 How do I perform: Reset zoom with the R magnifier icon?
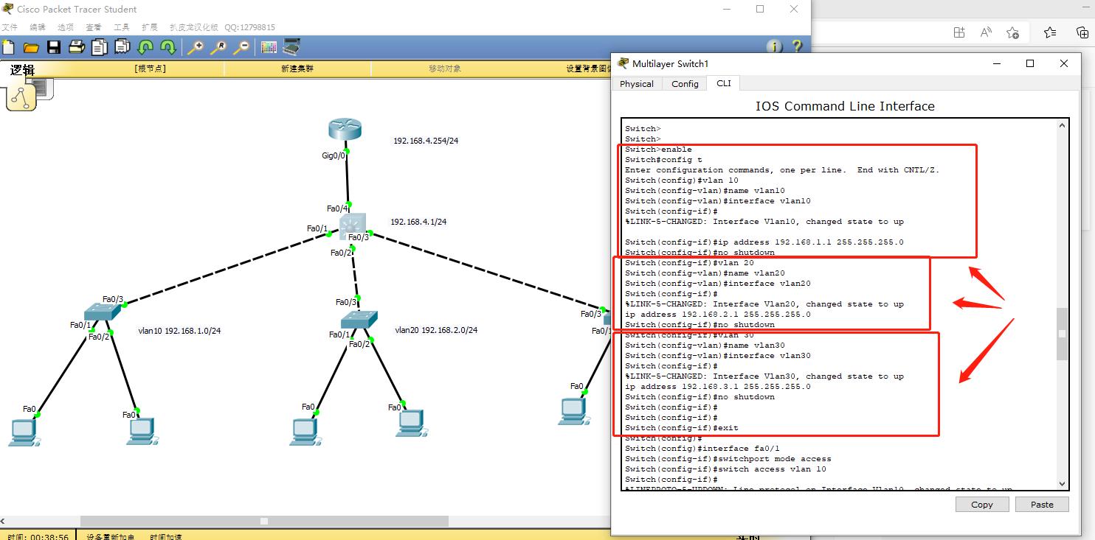coord(218,46)
